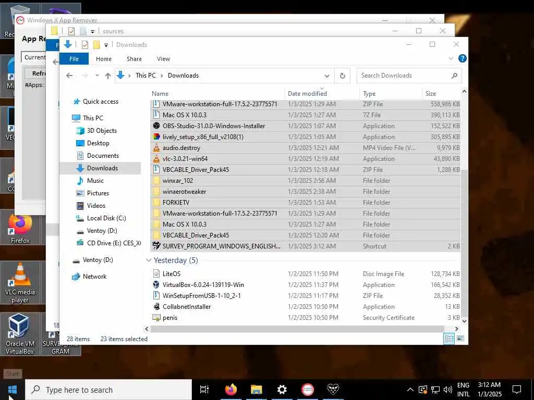Open recent locations dropdown arrow
The height and width of the screenshot is (400, 534).
(x=97, y=76)
